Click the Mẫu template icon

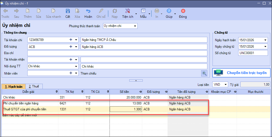coord(143,11)
